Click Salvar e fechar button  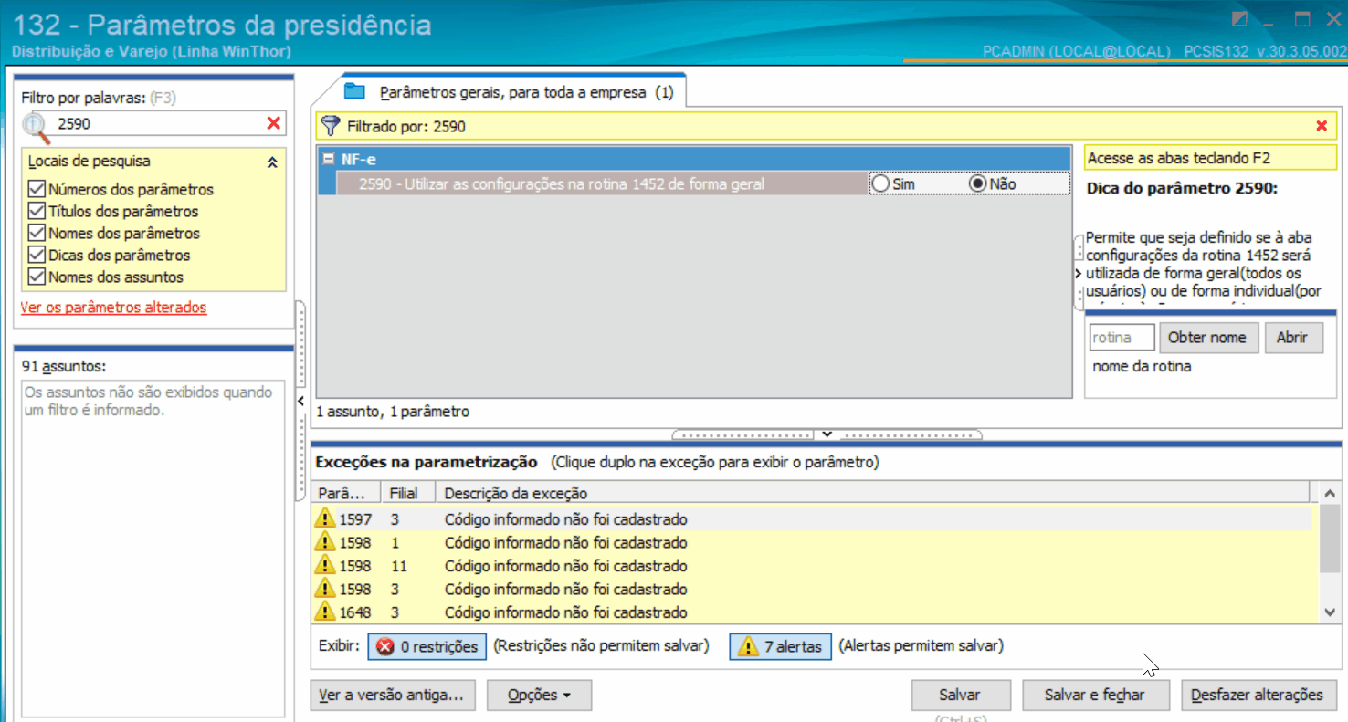point(1095,696)
